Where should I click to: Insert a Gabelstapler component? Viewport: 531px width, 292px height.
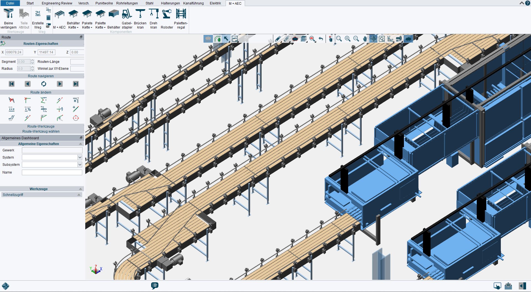pyautogui.click(x=127, y=19)
